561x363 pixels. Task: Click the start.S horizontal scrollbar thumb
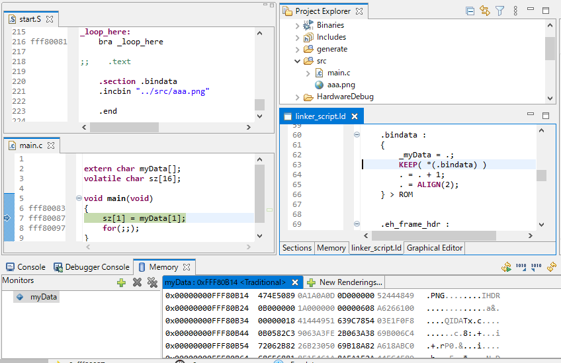tap(124, 128)
